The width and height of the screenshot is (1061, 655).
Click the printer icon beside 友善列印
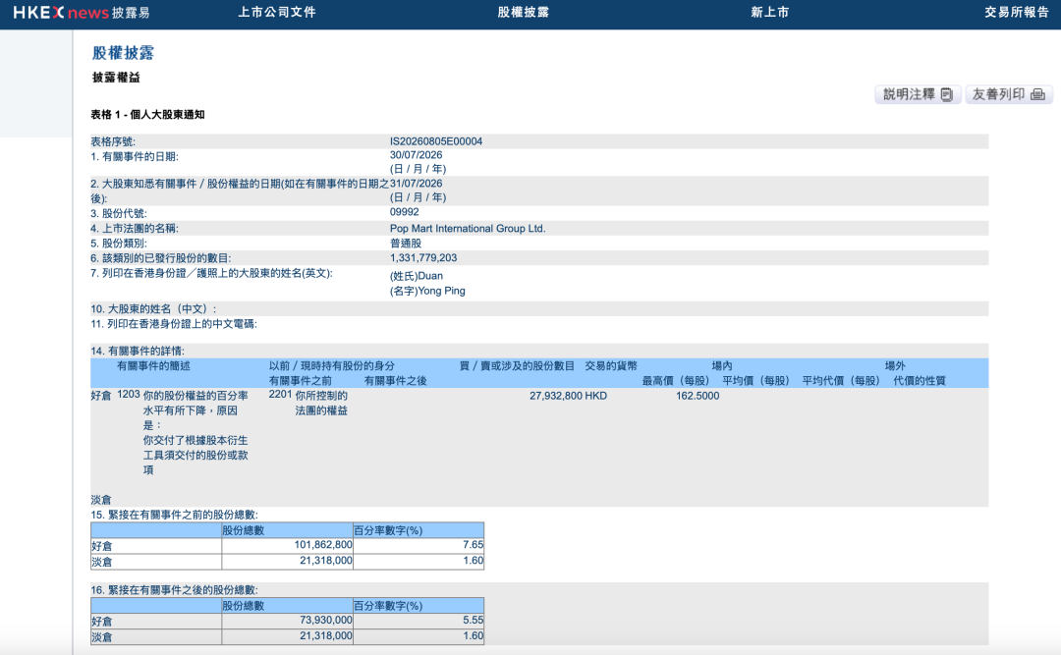point(1037,94)
